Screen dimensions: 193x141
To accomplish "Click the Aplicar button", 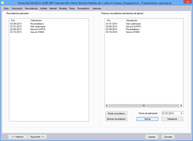I will 147,119.
